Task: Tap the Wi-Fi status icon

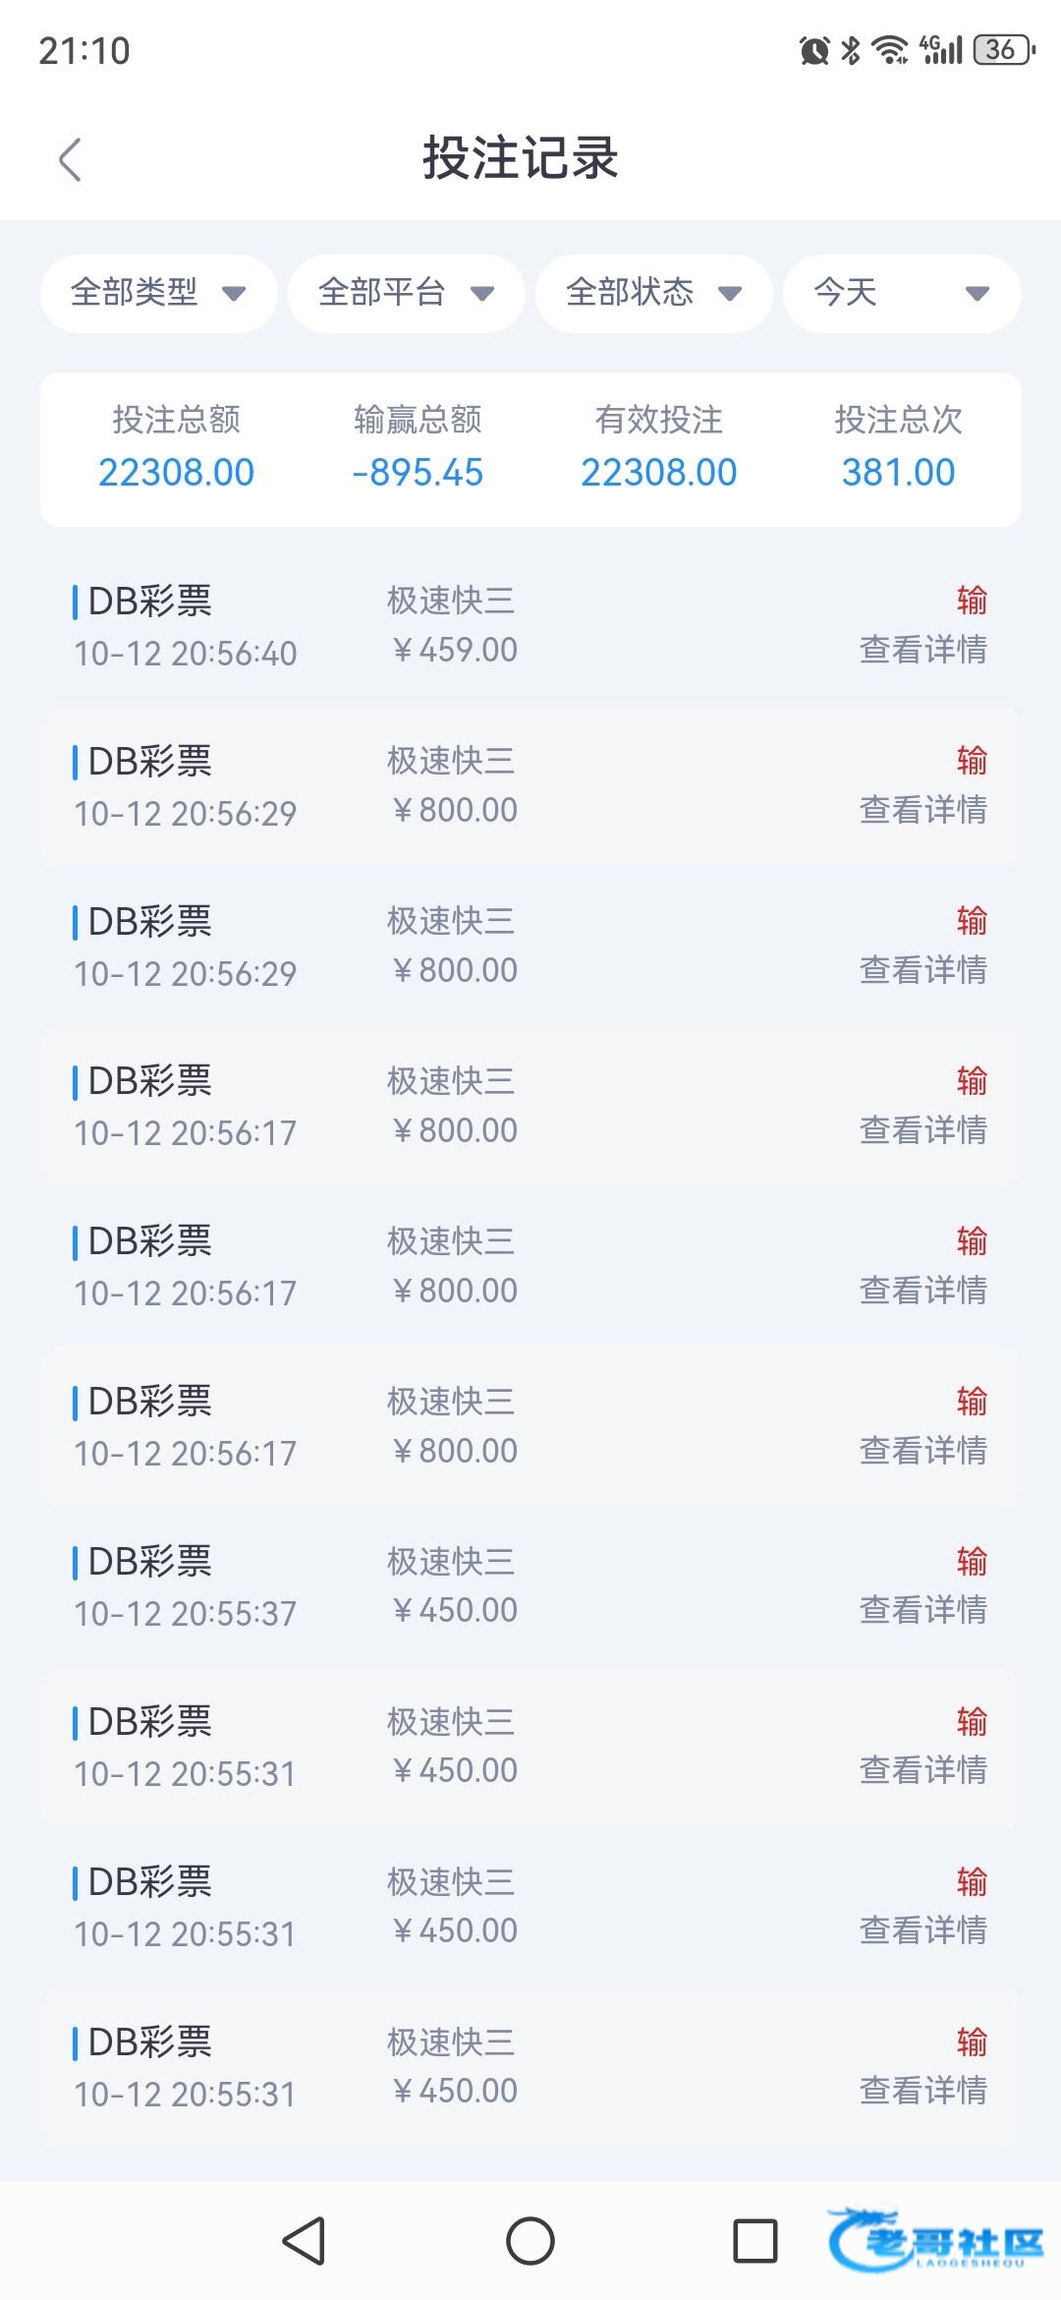Action: pos(890,50)
